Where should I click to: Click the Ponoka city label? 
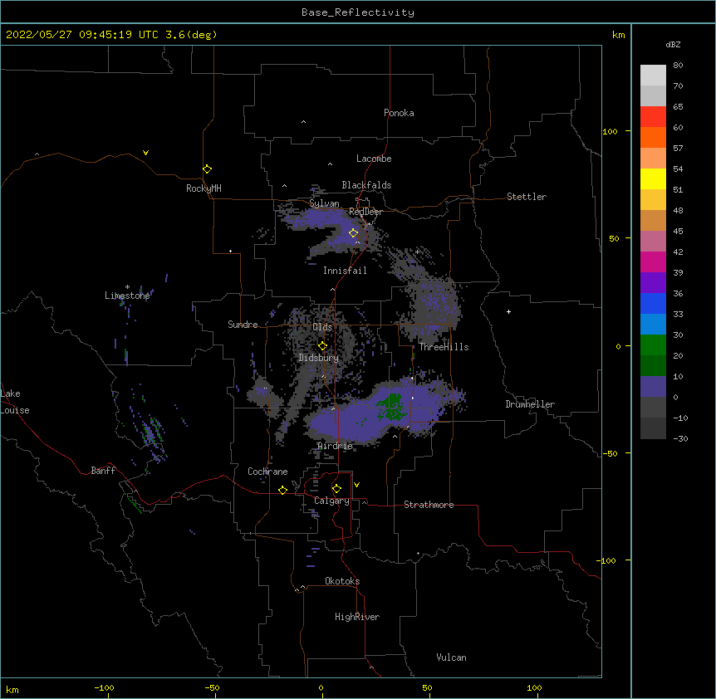399,113
